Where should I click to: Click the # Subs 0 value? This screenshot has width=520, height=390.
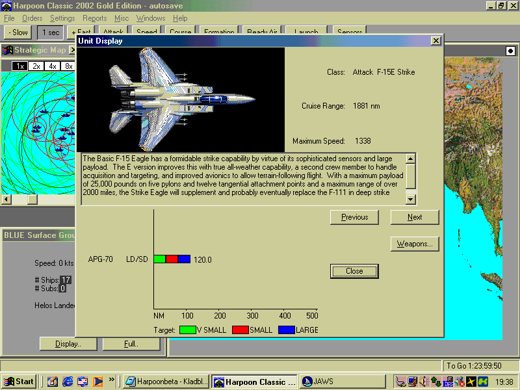tap(62, 289)
